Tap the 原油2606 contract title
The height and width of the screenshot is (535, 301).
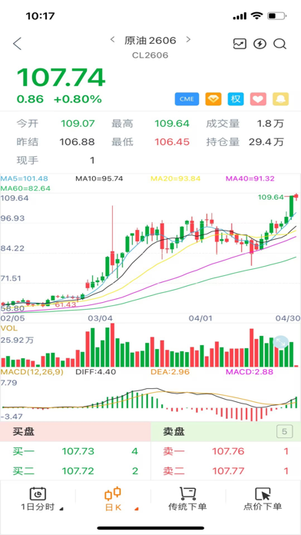[150, 40]
